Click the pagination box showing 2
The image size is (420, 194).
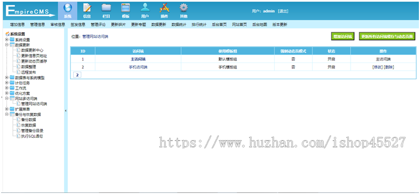pos(77,75)
